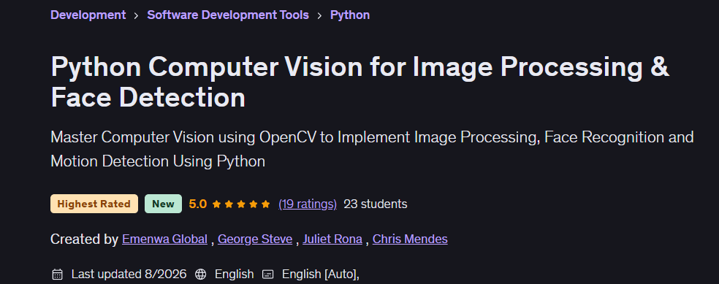Open instructor Emenwa Global profile

[164, 239]
